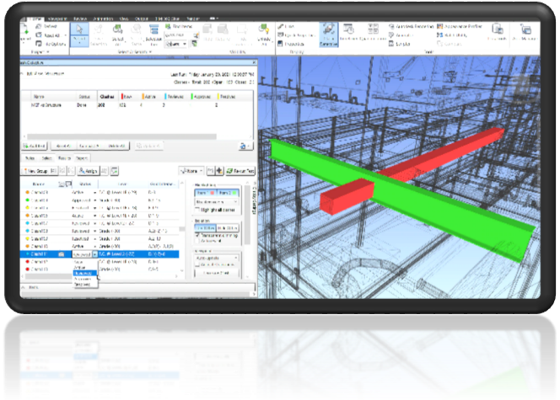Switch to the Animation ribbon tab
Image resolution: width=560 pixels, height=400 pixels.
pos(103,19)
